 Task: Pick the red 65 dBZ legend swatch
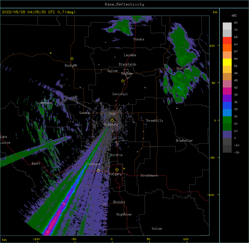coord(227,41)
